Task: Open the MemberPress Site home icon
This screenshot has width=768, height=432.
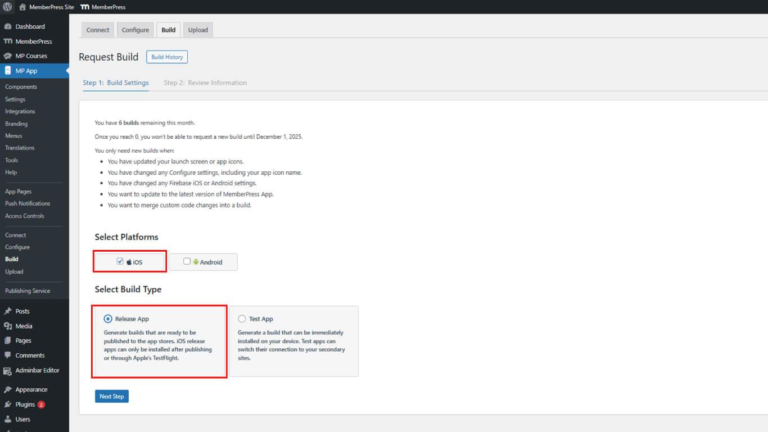Action: click(x=22, y=7)
